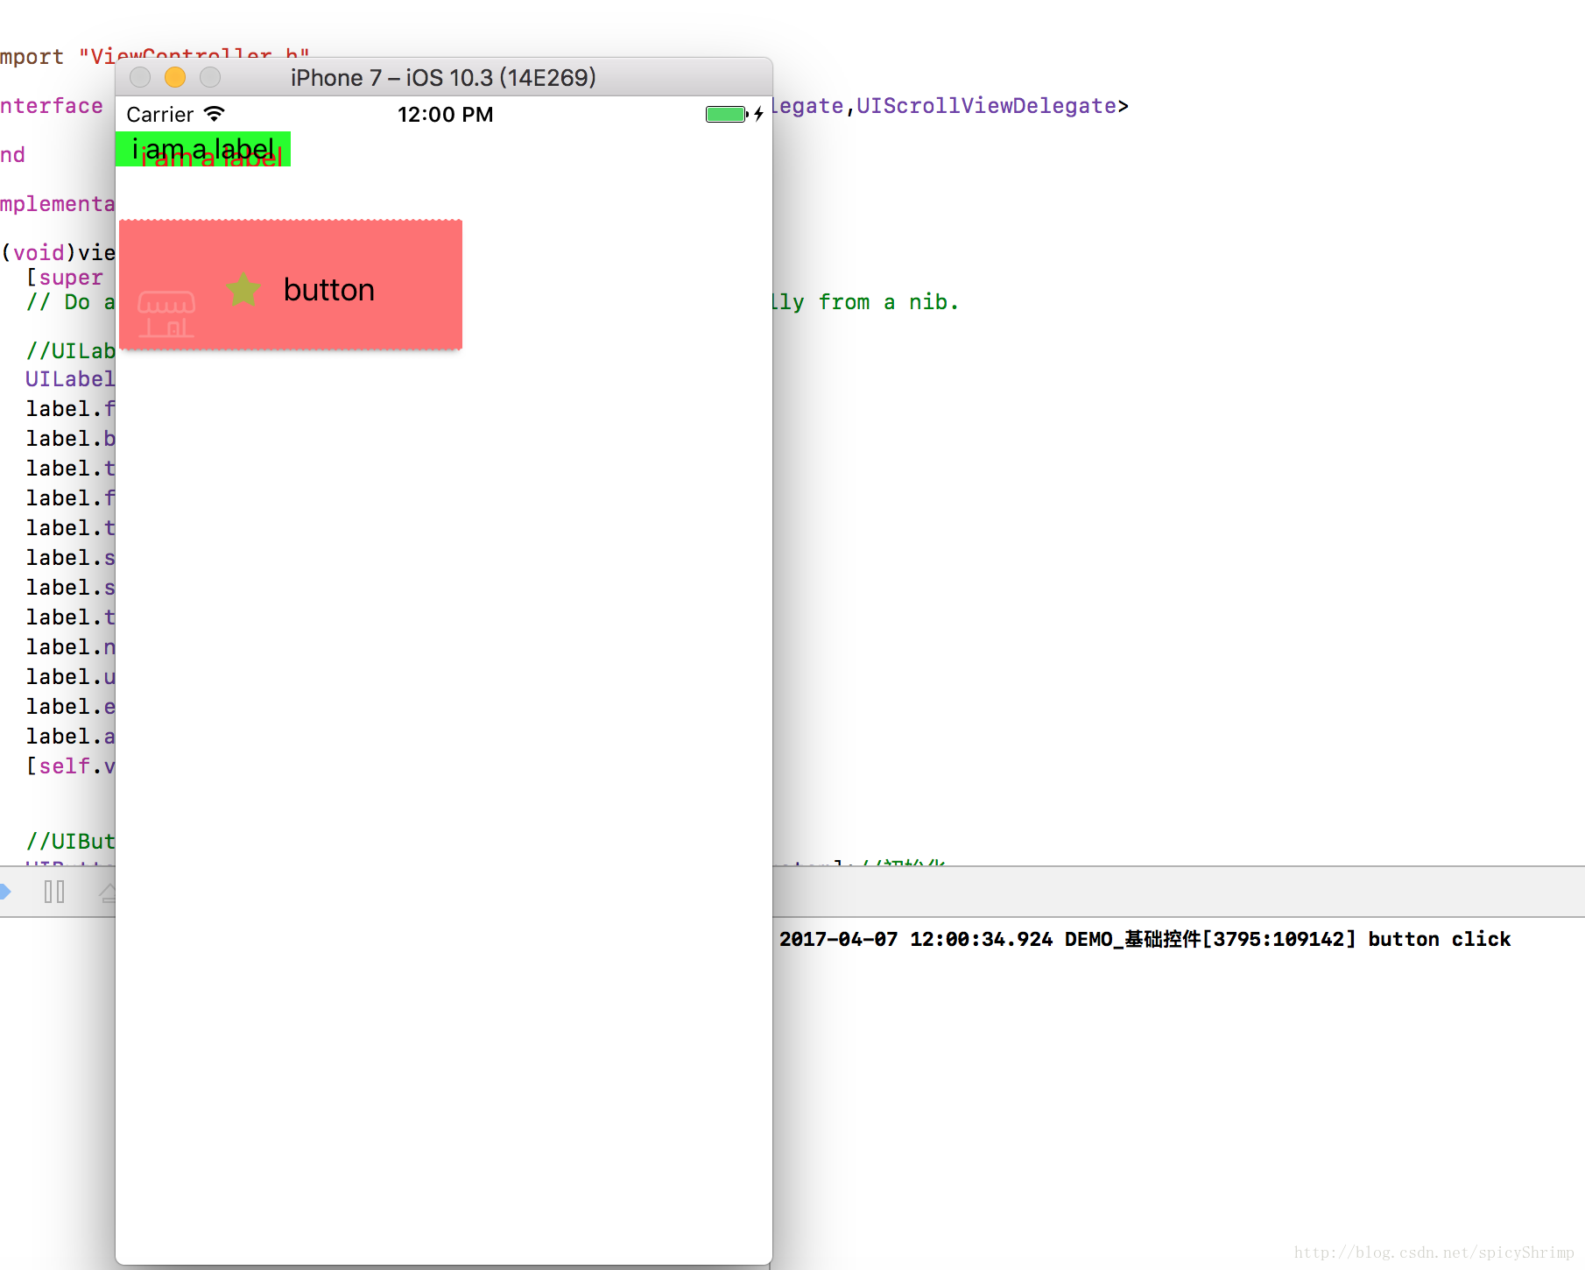Click the "//UIBut" comment line in code
The image size is (1585, 1270).
(71, 842)
